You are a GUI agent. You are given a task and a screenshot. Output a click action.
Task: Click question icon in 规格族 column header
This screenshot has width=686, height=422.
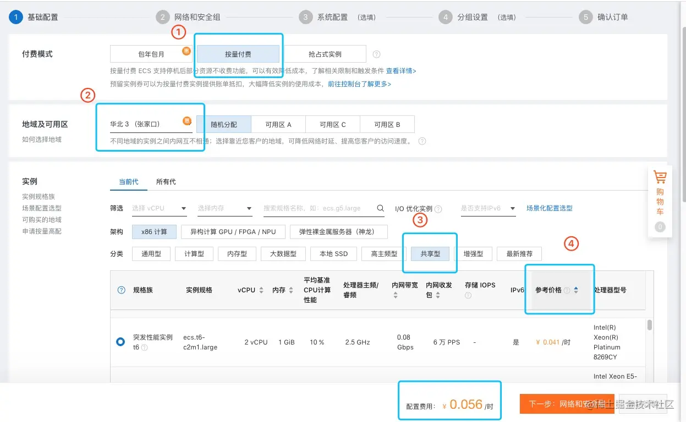(x=122, y=290)
